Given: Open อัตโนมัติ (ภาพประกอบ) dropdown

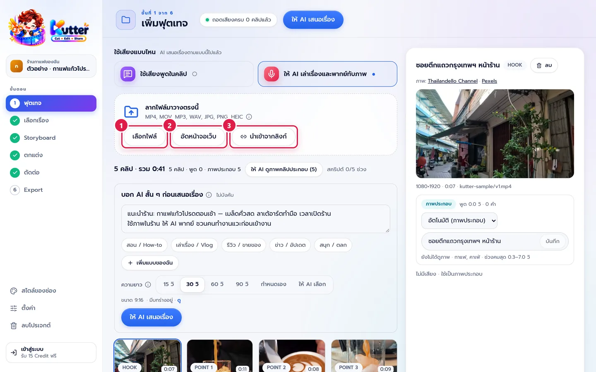Looking at the screenshot, I should (459, 221).
